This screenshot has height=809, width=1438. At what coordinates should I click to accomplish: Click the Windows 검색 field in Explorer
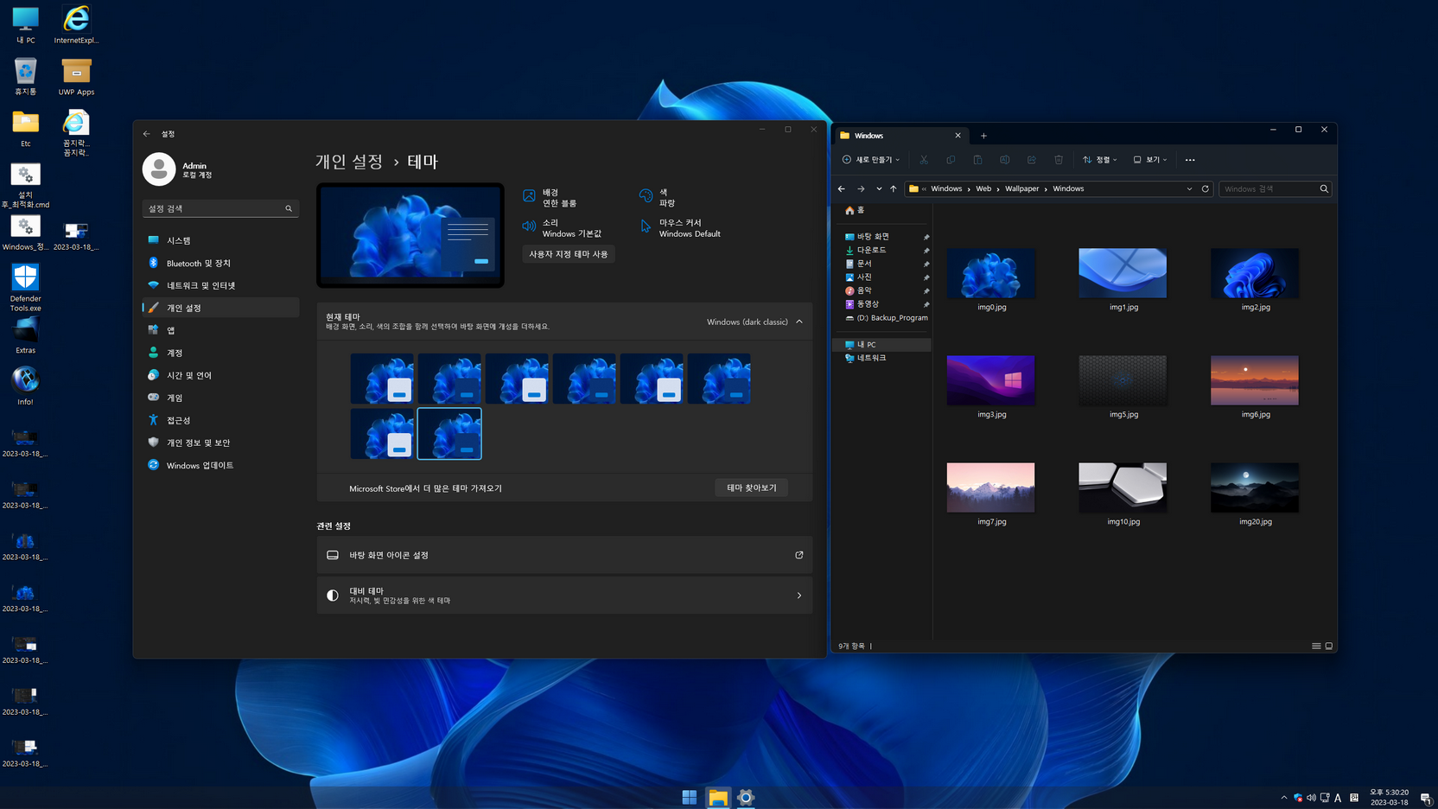pyautogui.click(x=1275, y=188)
